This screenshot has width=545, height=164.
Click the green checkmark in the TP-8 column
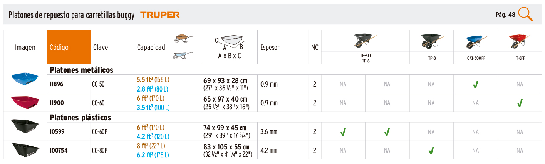[x=431, y=150]
